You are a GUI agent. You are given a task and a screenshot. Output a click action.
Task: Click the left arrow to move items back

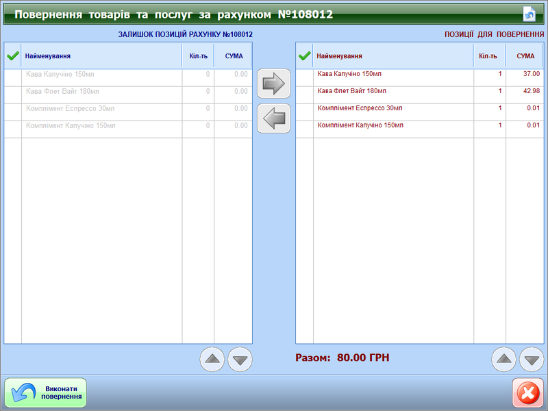tap(273, 119)
